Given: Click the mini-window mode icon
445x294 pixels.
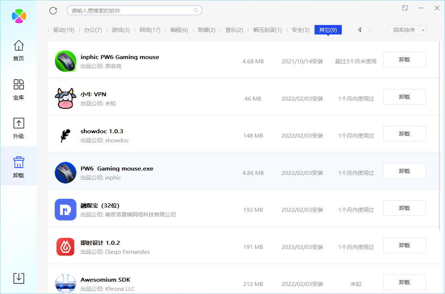Looking at the screenshot, I should (x=405, y=8).
